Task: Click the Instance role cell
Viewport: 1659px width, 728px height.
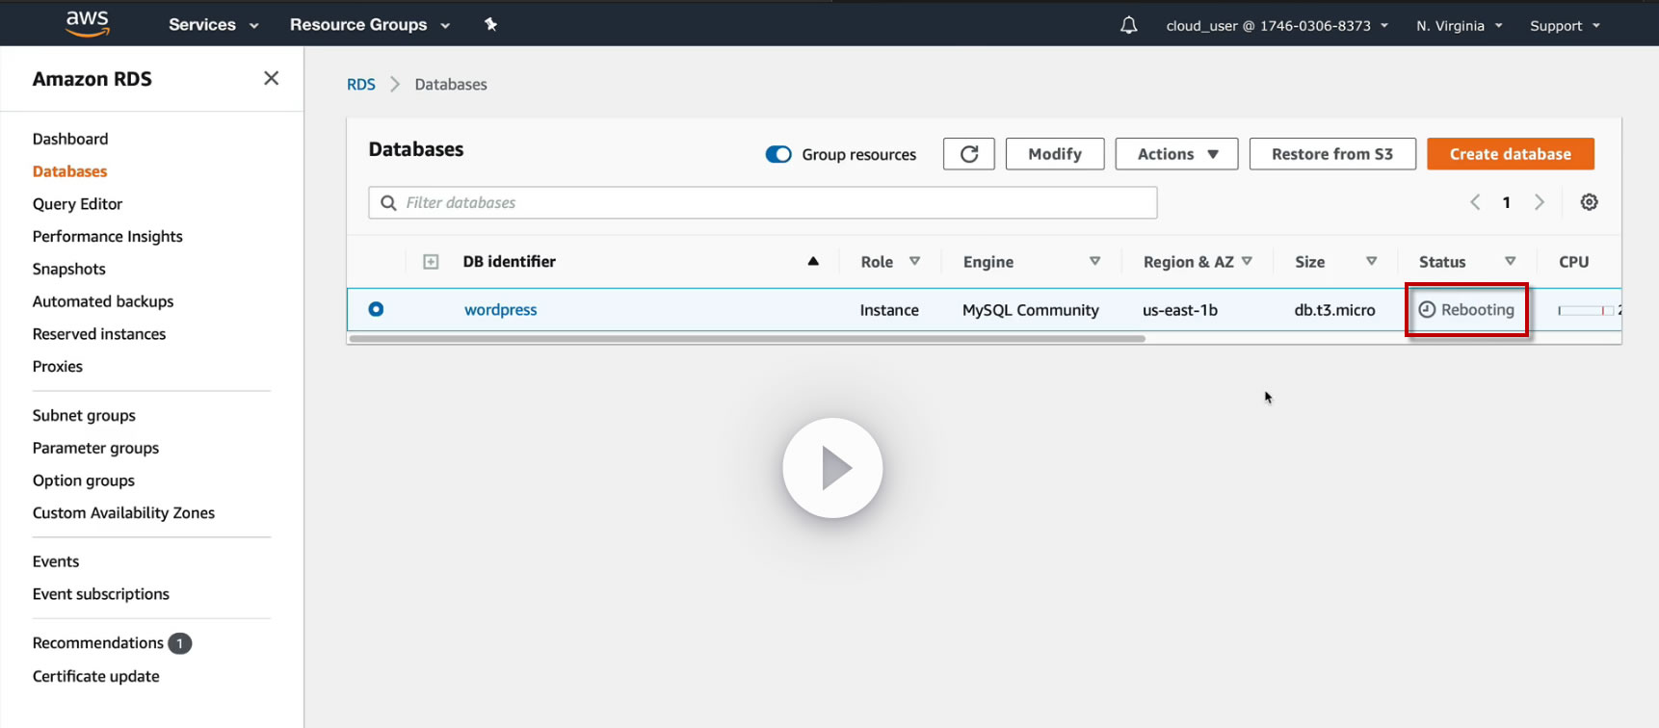Action: coord(889,310)
